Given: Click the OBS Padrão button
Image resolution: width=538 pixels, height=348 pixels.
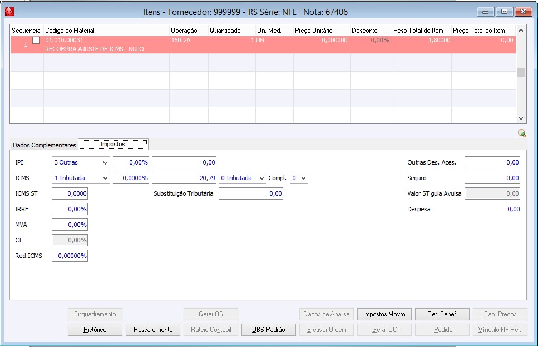Looking at the screenshot, I should (x=269, y=330).
